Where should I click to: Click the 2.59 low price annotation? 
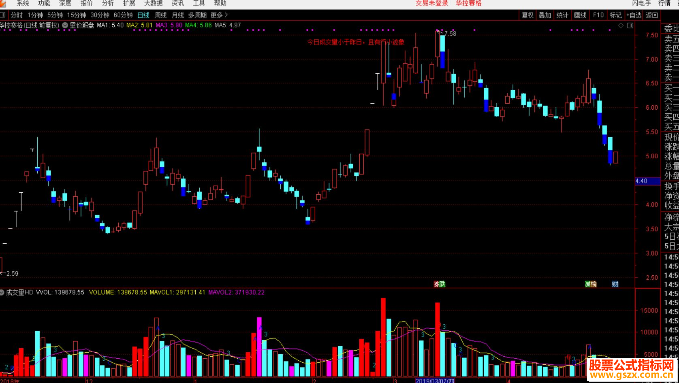point(12,274)
